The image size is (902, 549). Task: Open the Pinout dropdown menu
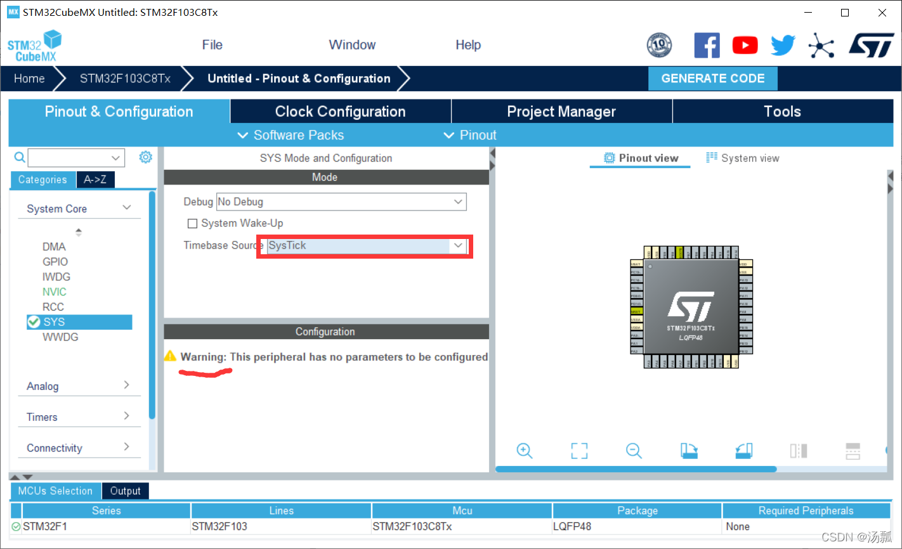[470, 135]
